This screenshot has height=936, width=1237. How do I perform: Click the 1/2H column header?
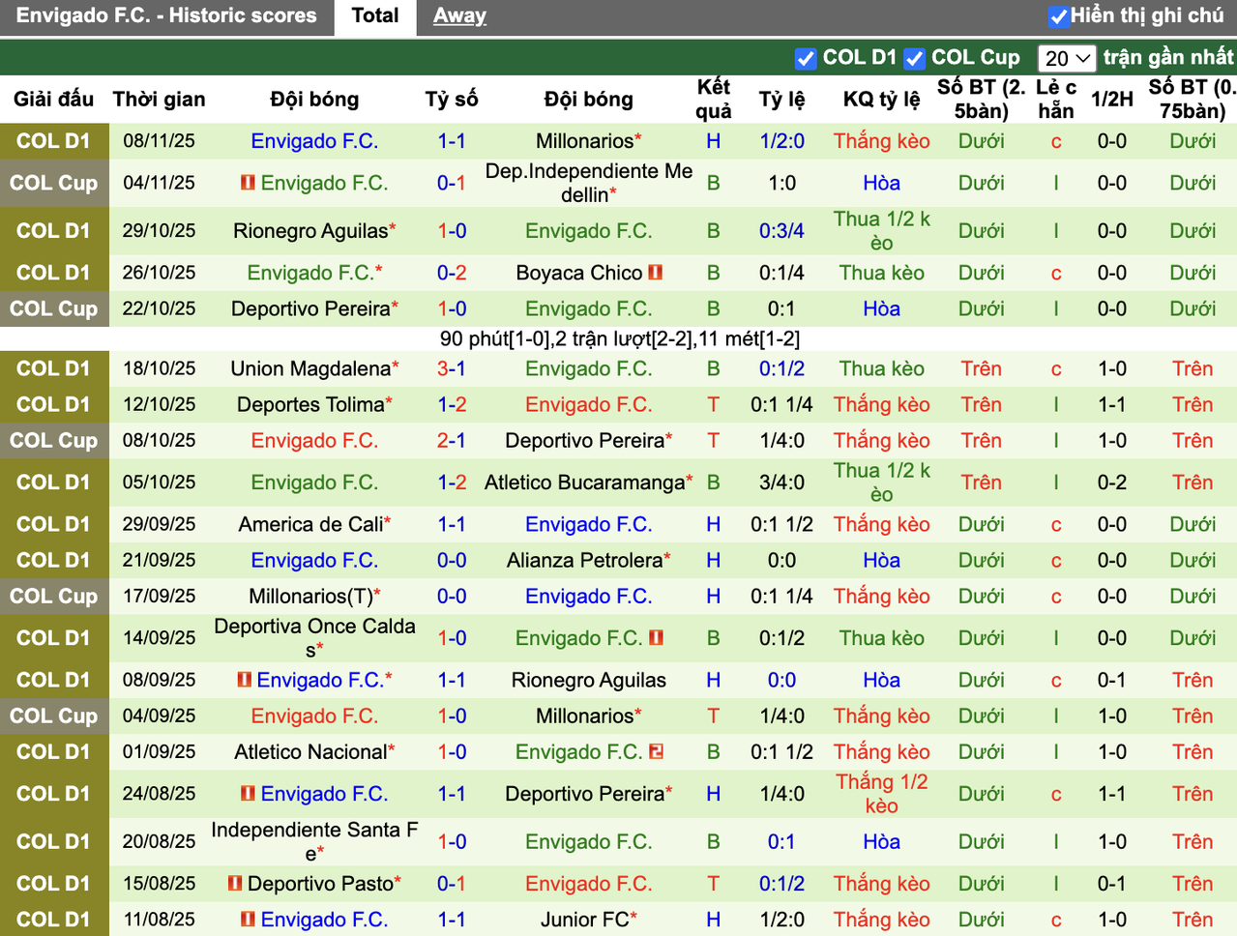(1112, 99)
